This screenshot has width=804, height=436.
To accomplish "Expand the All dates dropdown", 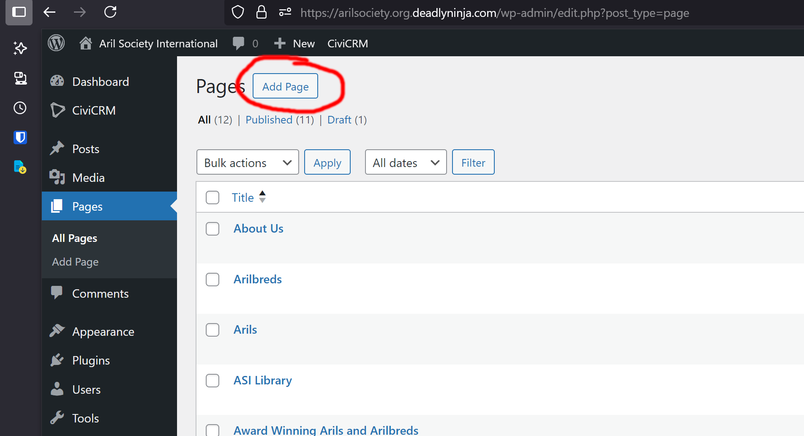I will tap(405, 162).
